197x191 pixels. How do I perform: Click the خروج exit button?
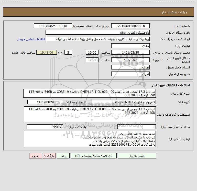point(35,156)
